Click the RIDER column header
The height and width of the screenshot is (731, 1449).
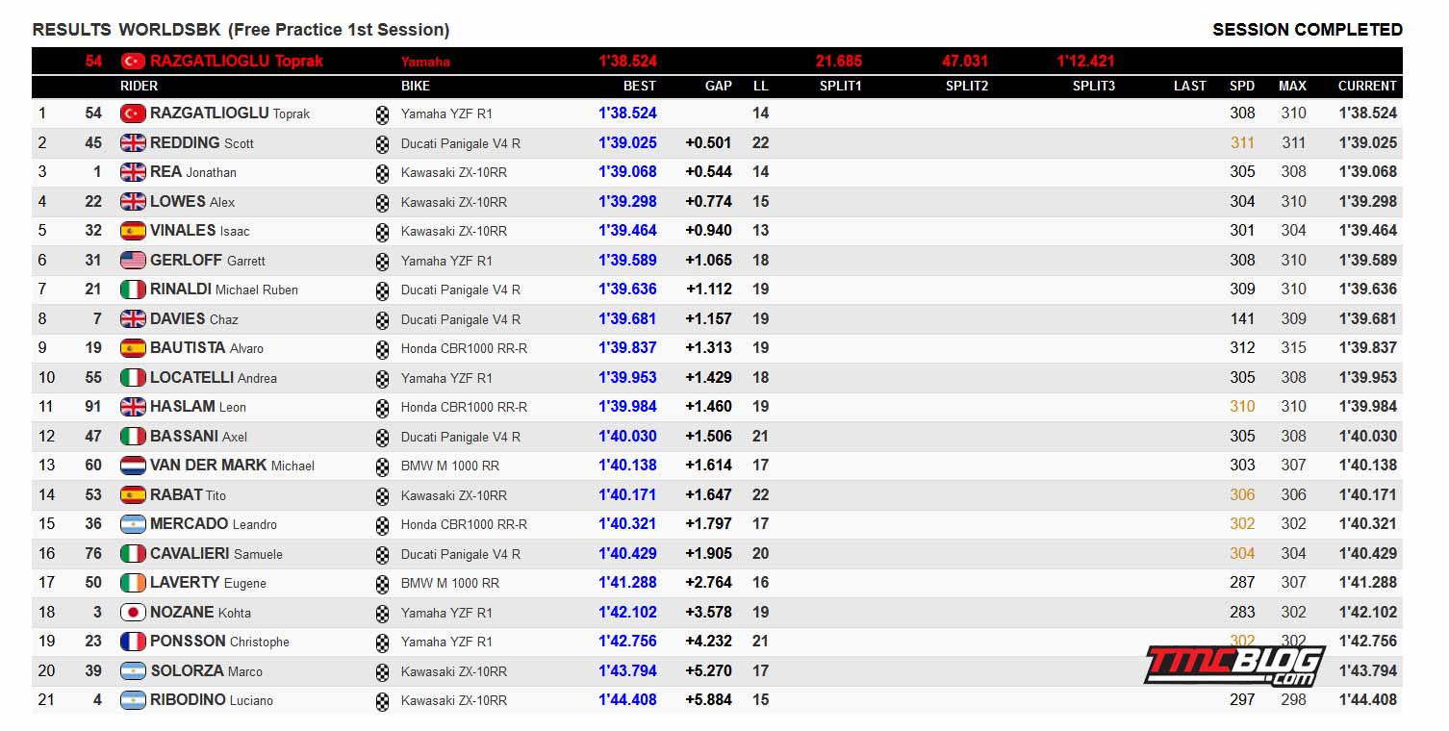[x=140, y=86]
